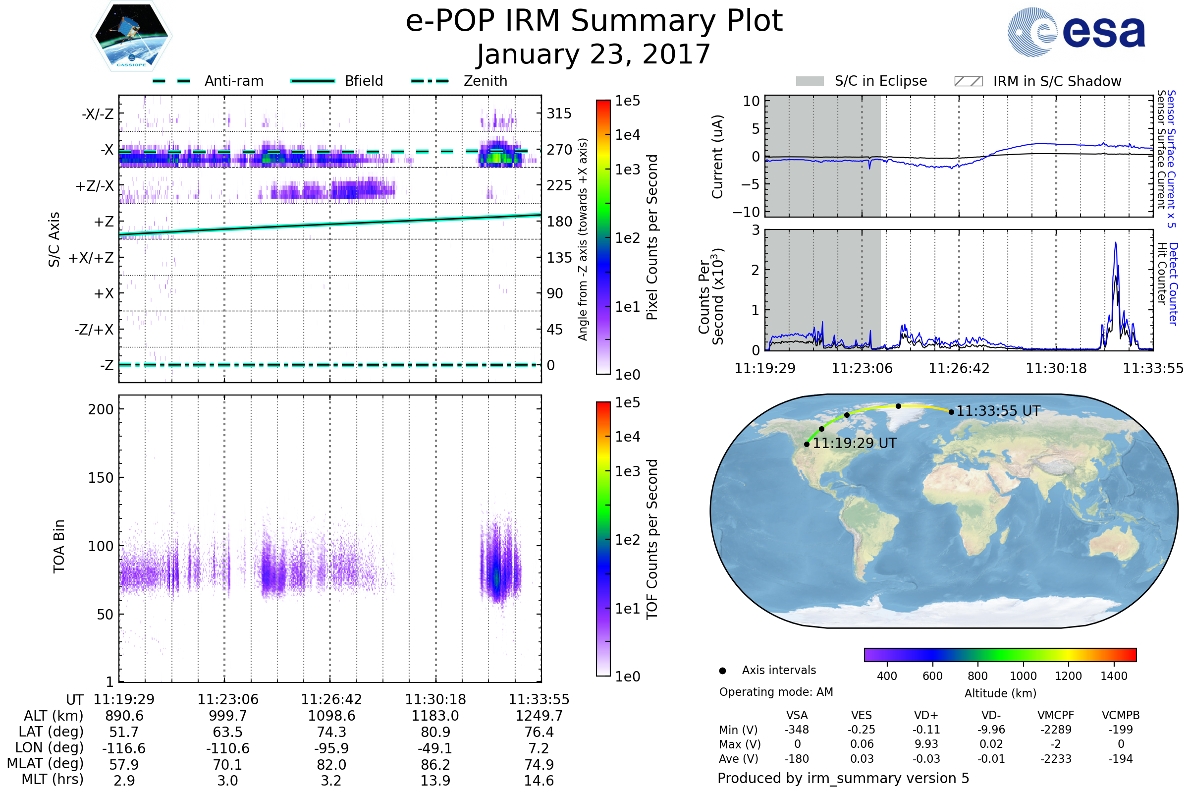
Task: Click the CASSIOPE mission logo
Action: [131, 36]
